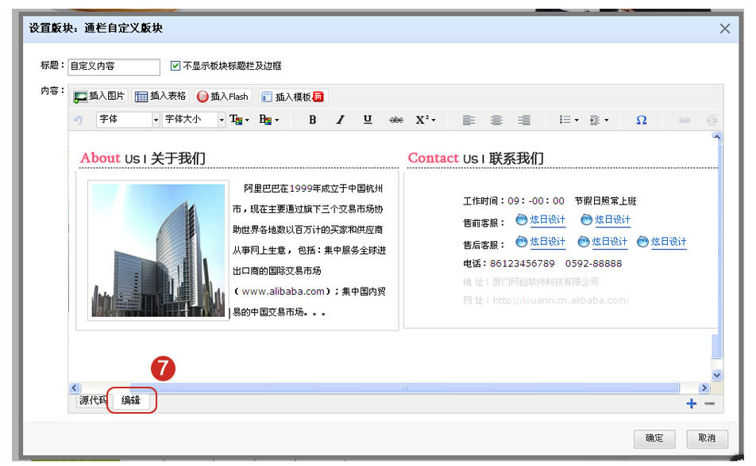The height and width of the screenshot is (466, 756).
Task: Align text right
Action: click(x=524, y=120)
